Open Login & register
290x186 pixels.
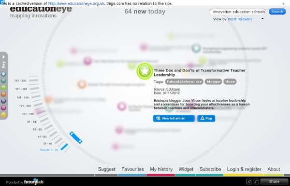coord(244,169)
